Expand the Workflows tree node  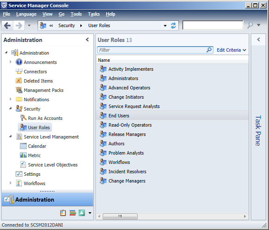pyautogui.click(x=11, y=183)
